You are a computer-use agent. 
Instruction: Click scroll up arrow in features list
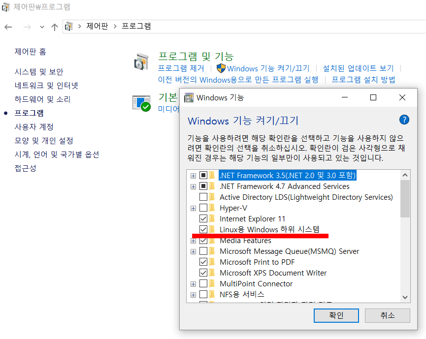(x=405, y=175)
